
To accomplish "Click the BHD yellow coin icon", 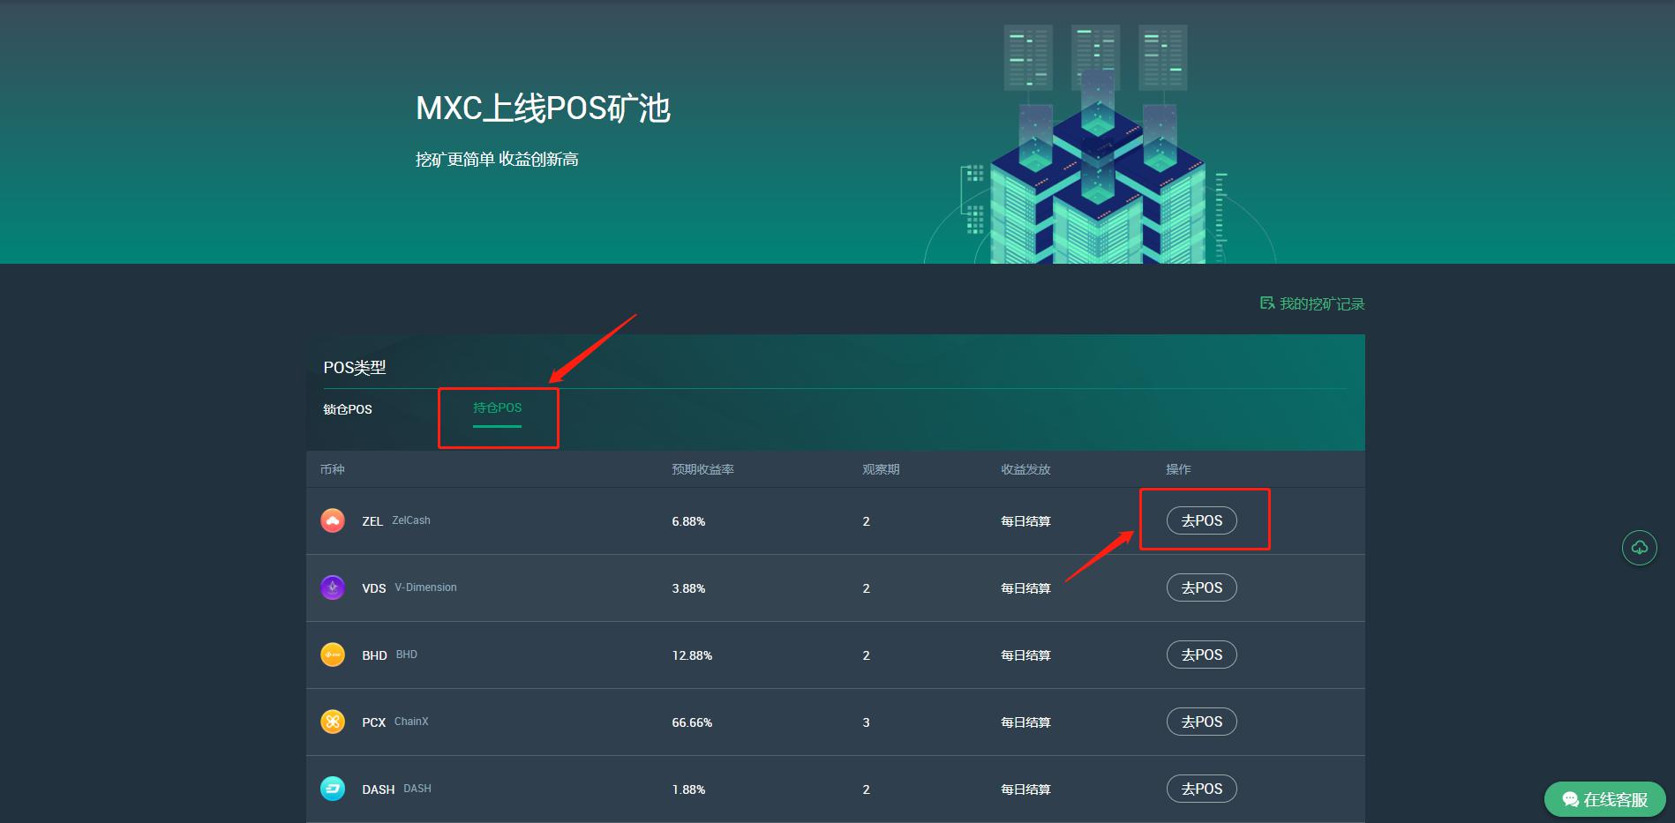I will click(333, 655).
